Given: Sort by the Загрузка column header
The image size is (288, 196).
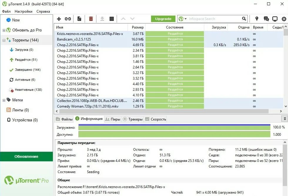Looking at the screenshot, I should click(x=216, y=27).
